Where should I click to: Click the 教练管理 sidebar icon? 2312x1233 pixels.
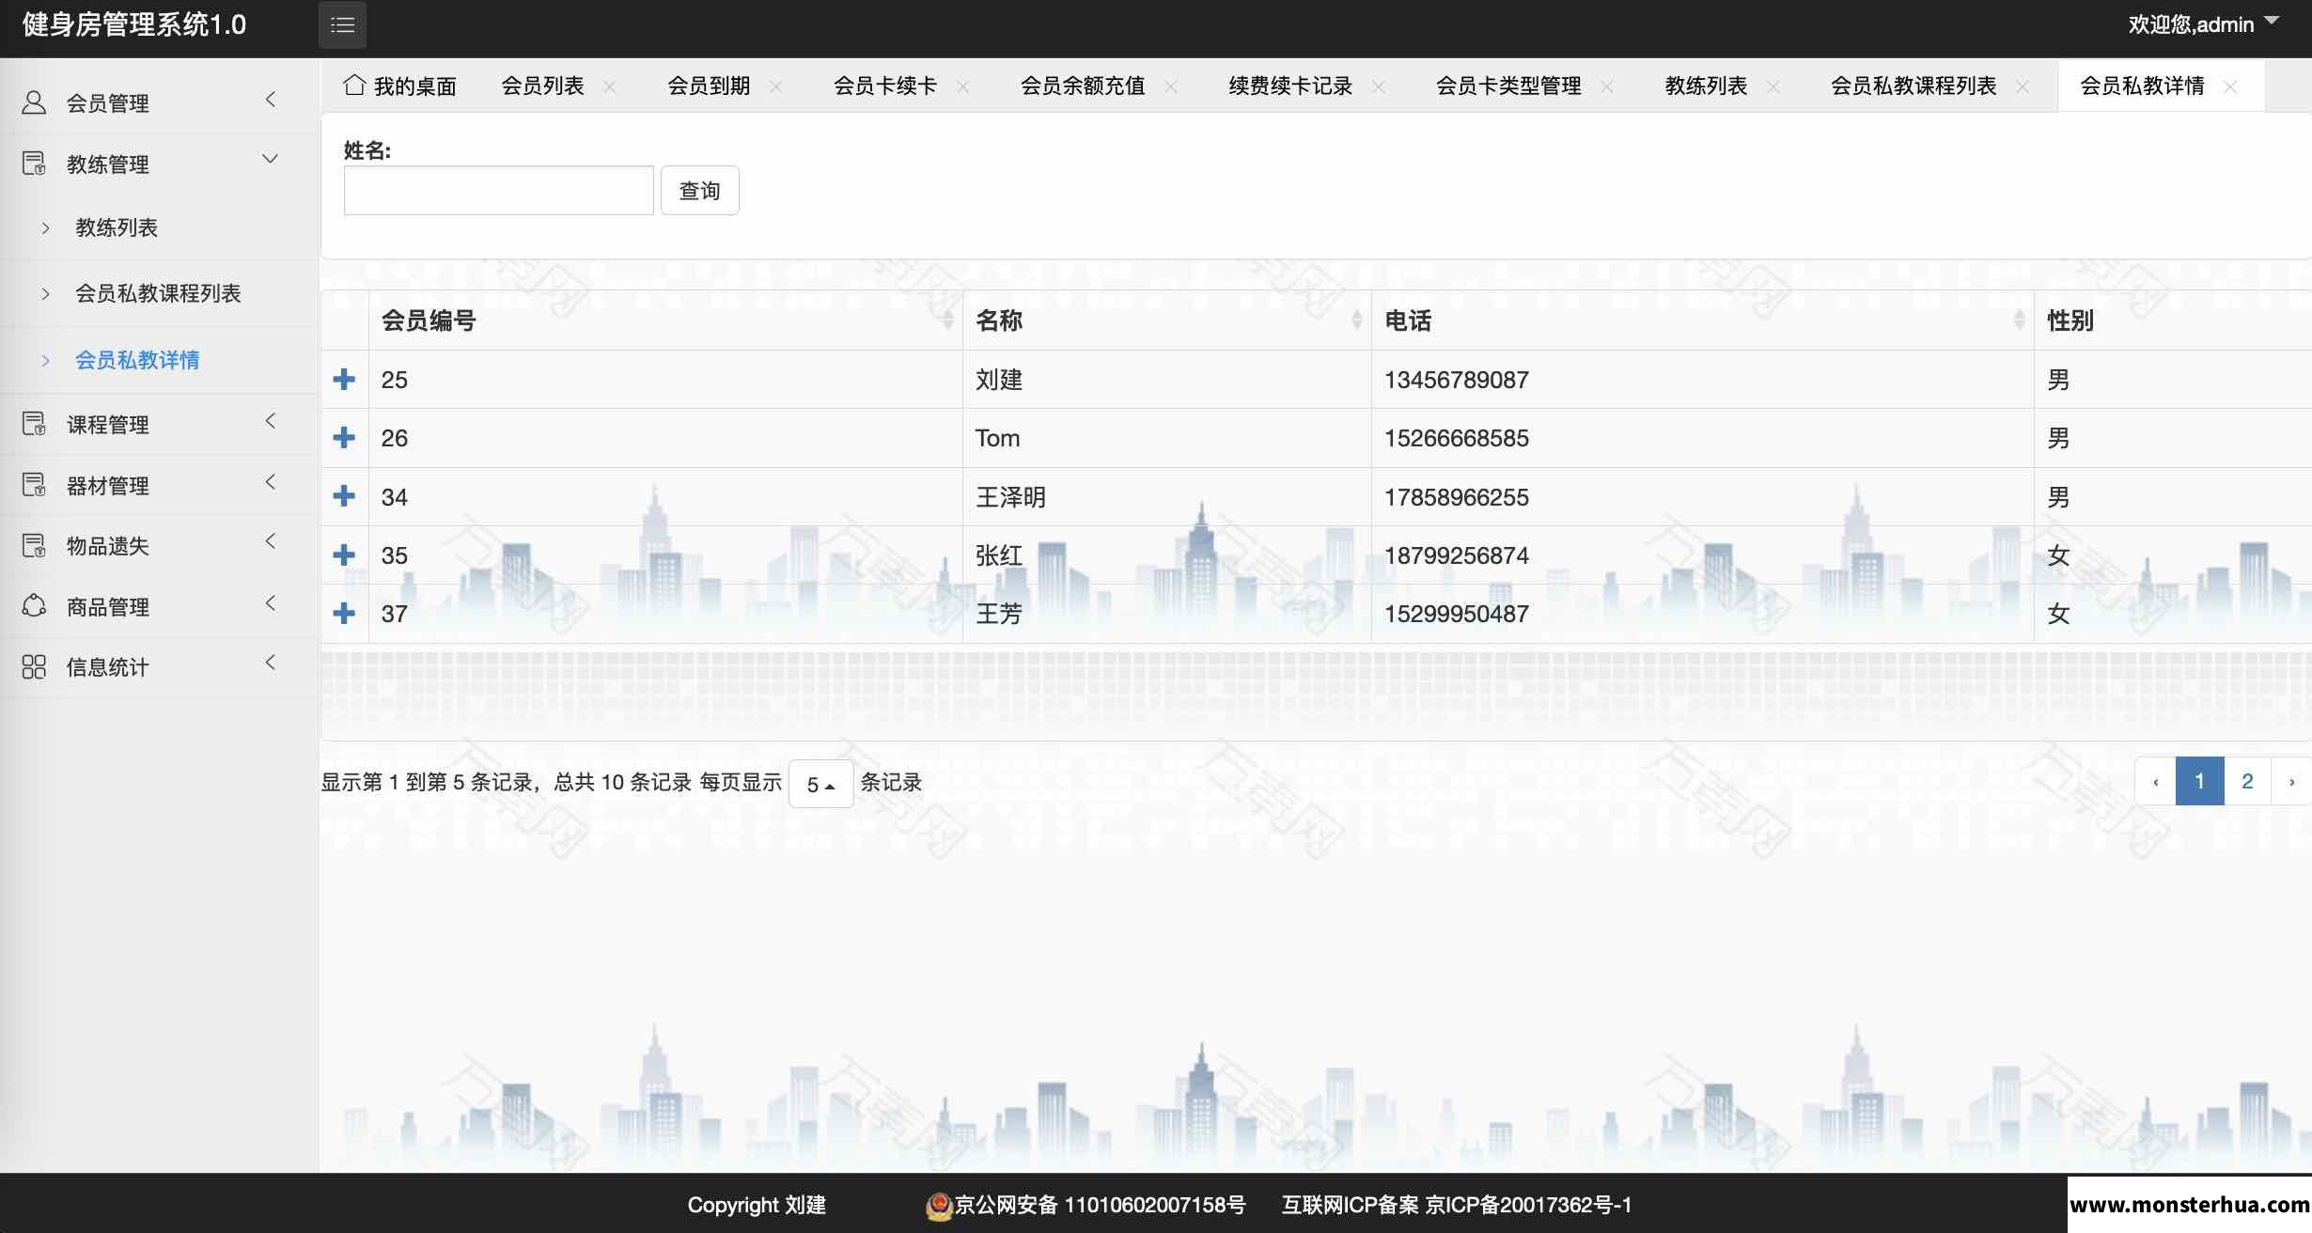coord(34,164)
